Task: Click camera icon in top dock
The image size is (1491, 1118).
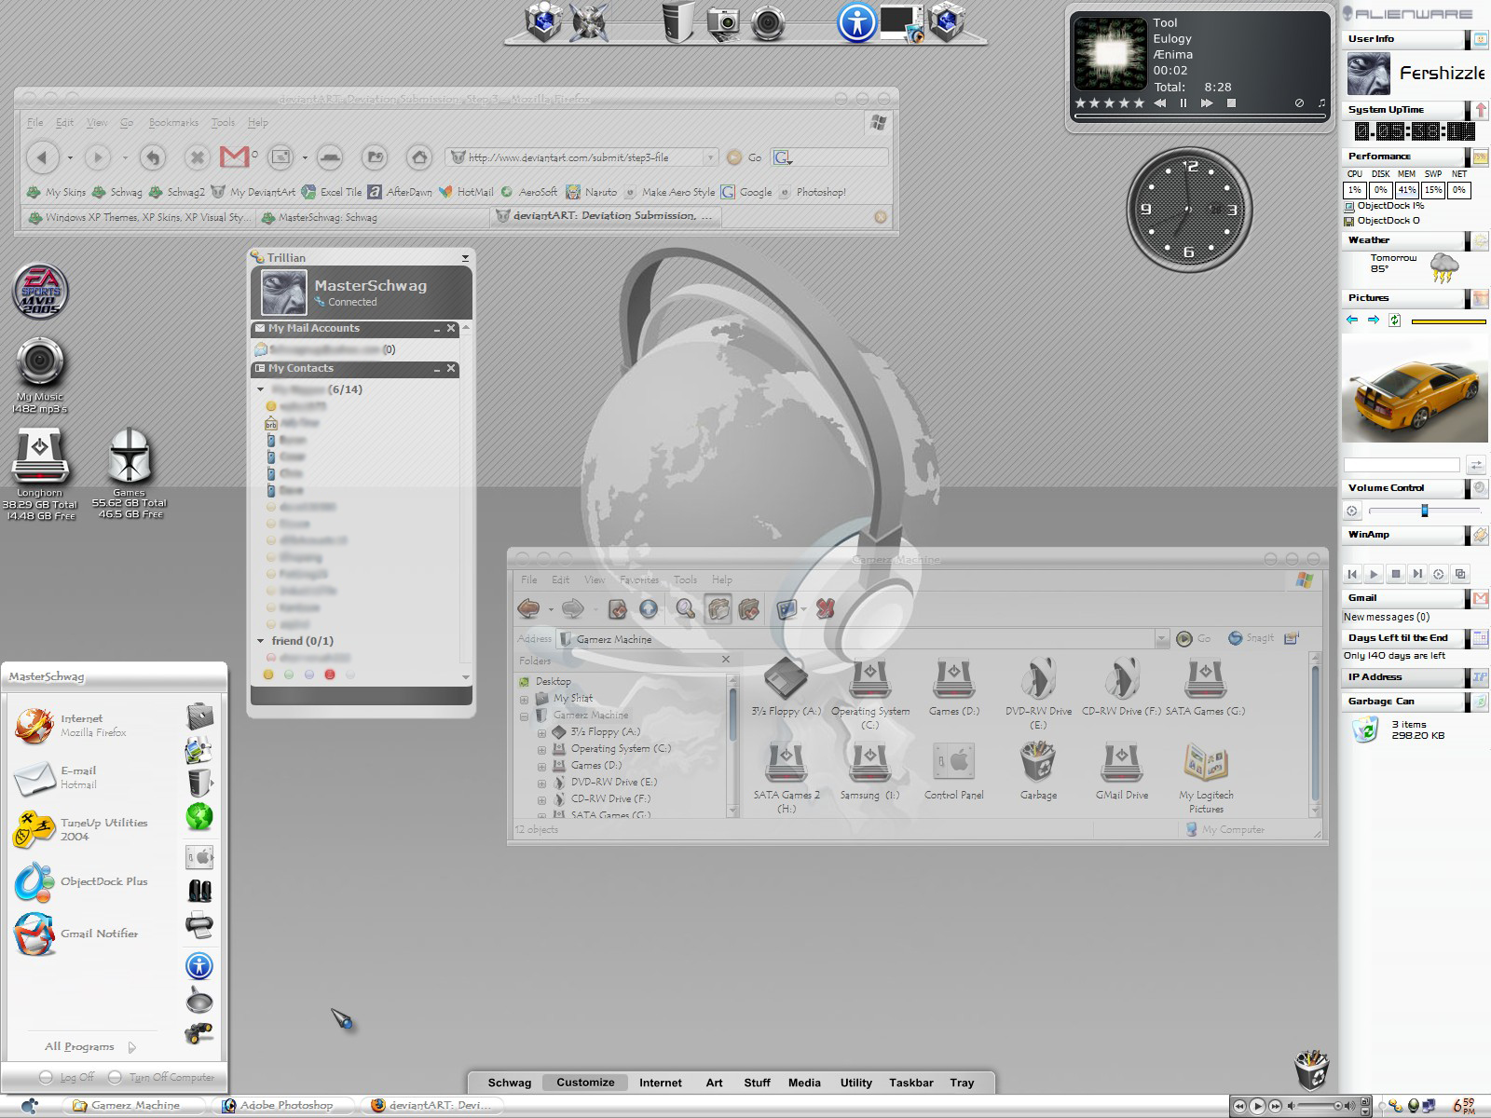Action: 722,22
